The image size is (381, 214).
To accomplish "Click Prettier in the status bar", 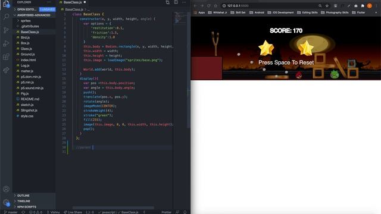I will tap(167, 212).
